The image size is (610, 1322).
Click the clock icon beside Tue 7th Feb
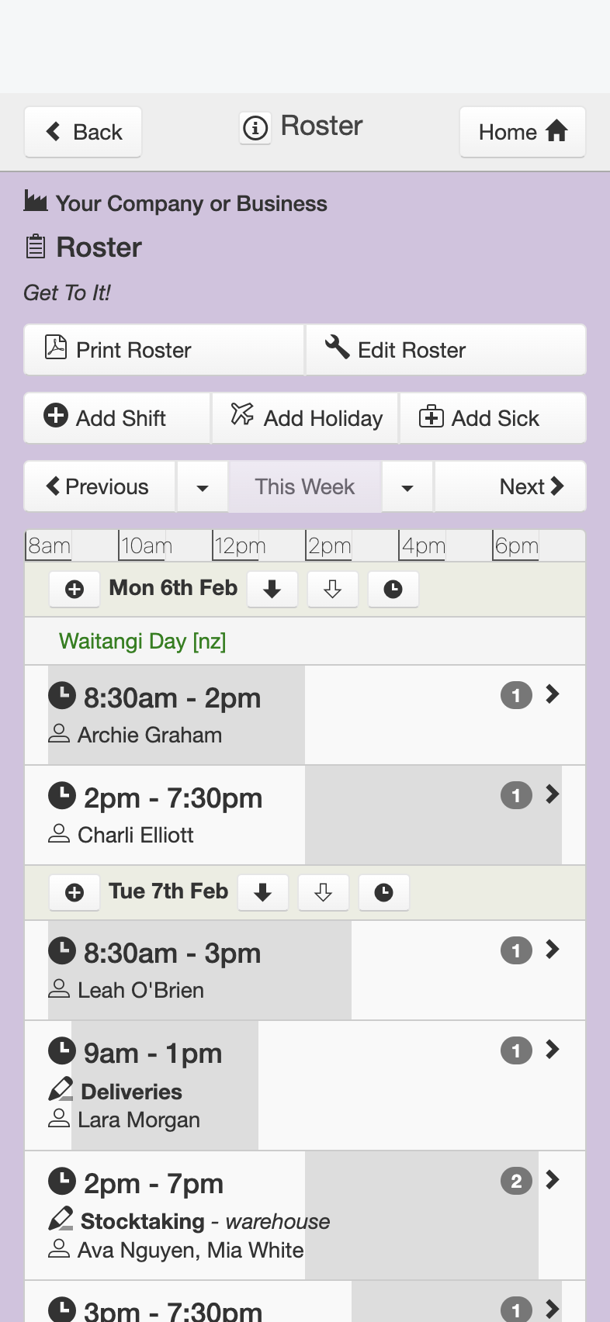tap(384, 892)
